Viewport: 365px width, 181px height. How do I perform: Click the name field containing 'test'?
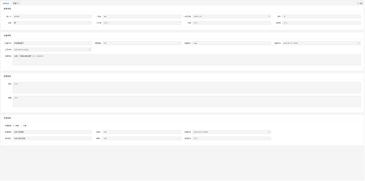(x=142, y=16)
